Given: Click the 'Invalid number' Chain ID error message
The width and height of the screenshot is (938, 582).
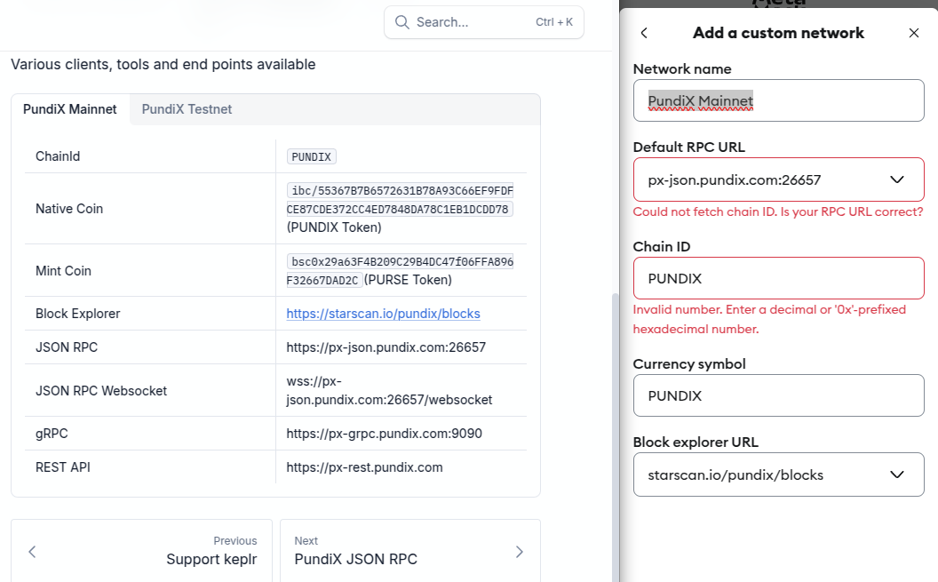Looking at the screenshot, I should tap(769, 319).
